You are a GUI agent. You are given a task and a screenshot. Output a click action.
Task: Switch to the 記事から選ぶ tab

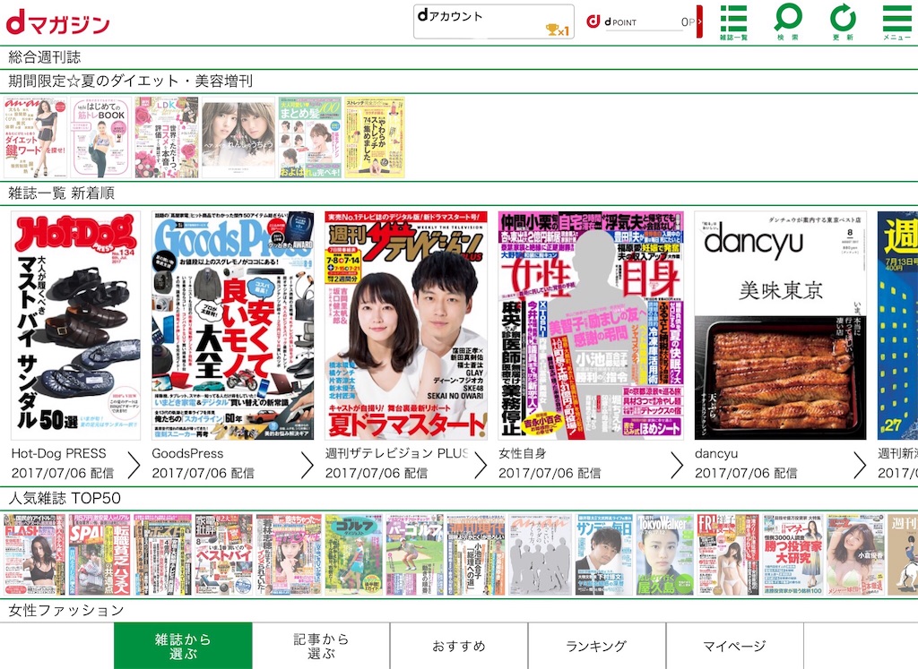321,647
